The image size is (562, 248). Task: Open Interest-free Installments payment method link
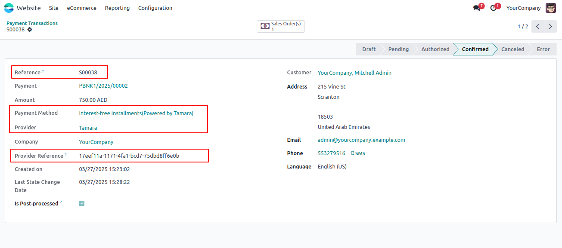click(x=136, y=113)
